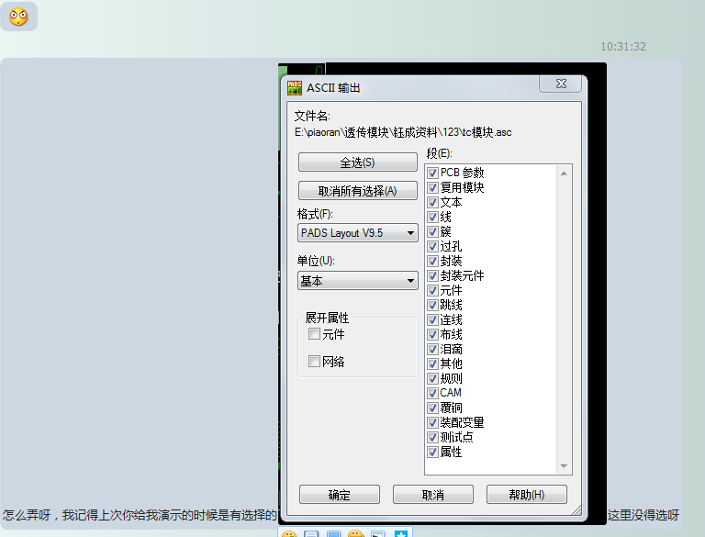This screenshot has height=537, width=705.
Task: Uncheck 过孔 section
Action: [432, 246]
